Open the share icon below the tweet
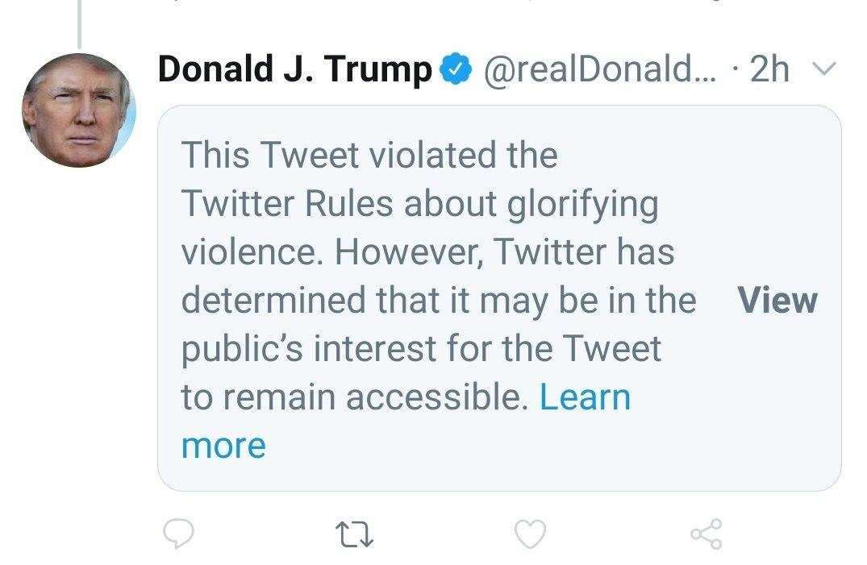 coord(707,534)
